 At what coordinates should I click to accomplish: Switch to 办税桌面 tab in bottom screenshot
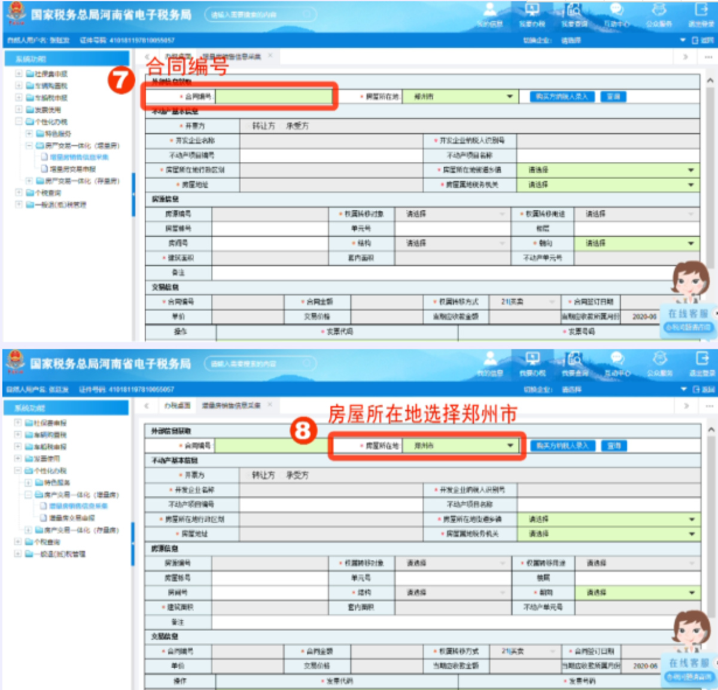click(177, 405)
